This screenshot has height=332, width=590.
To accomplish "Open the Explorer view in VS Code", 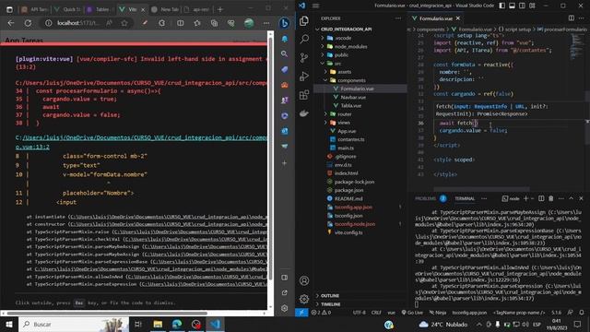I will coord(304,20).
